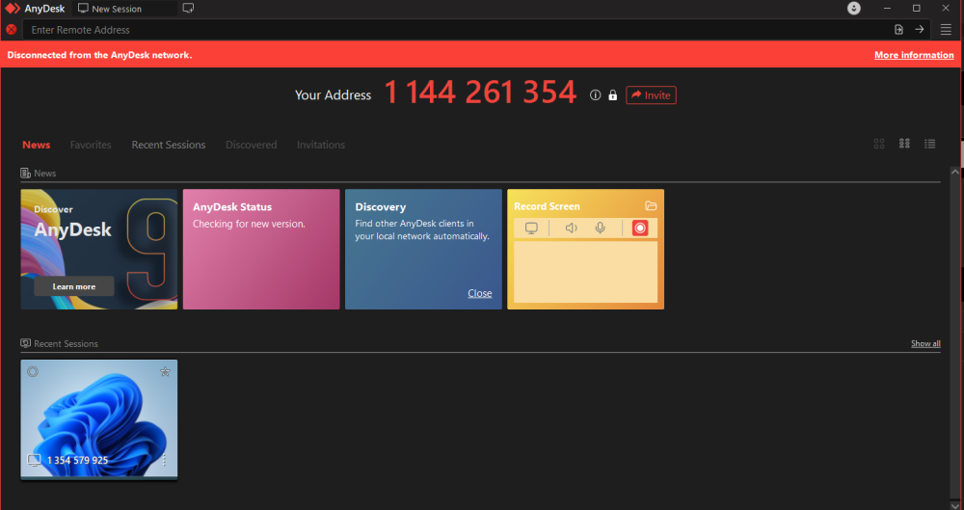Click the download icon in title bar
The image size is (964, 510).
(854, 8)
